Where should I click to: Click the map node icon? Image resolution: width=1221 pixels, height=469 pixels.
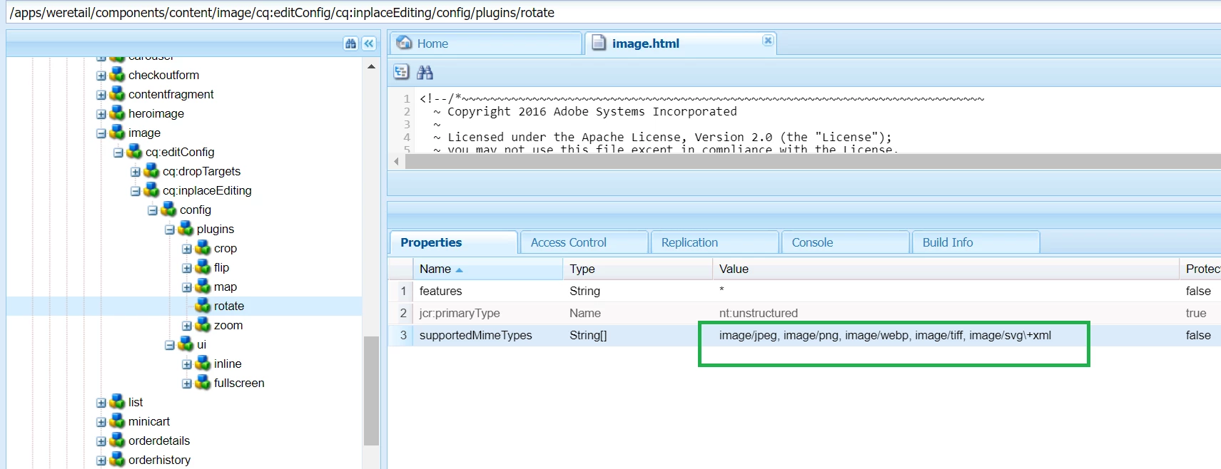click(x=203, y=287)
